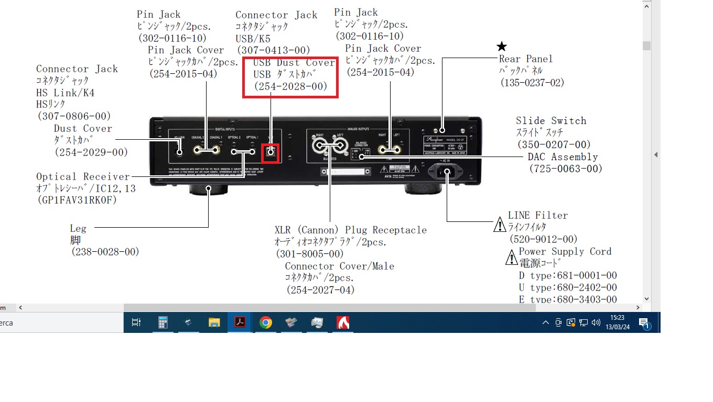Click part number "(254-2029-00)"
The width and height of the screenshot is (713, 402).
91,152
